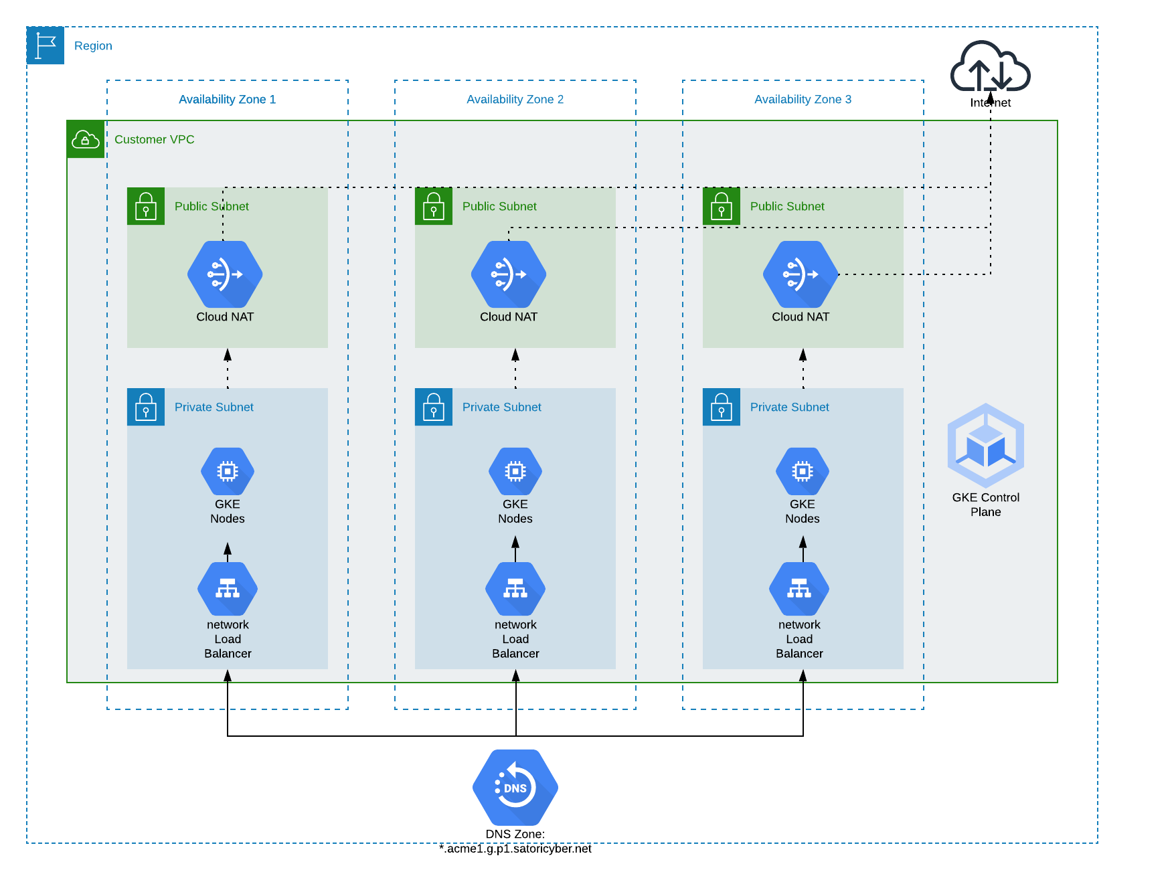This screenshot has width=1172, height=882.
Task: Select the 'Availability Zone 3' label
Action: (803, 99)
